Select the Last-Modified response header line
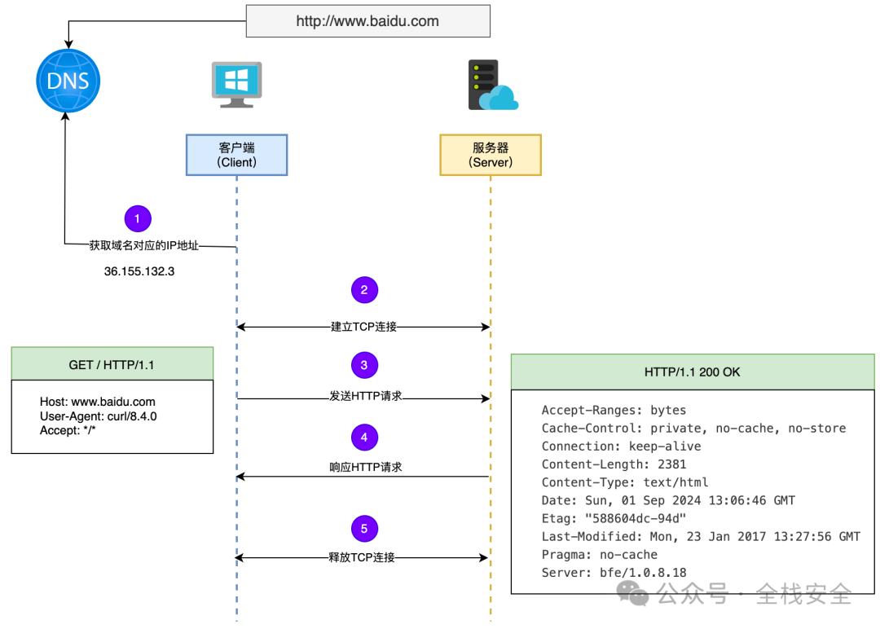Viewport: 880px width, 629px height. [701, 536]
